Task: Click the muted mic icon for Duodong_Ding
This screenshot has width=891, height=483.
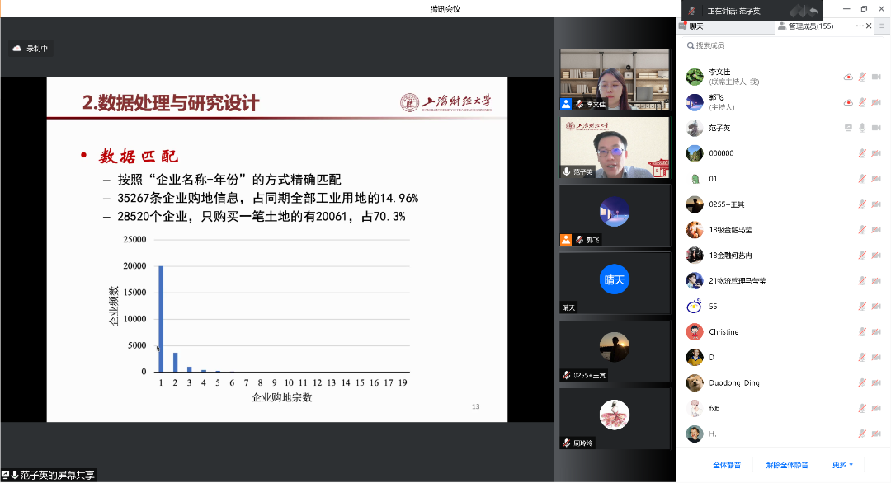Action: pyautogui.click(x=862, y=383)
